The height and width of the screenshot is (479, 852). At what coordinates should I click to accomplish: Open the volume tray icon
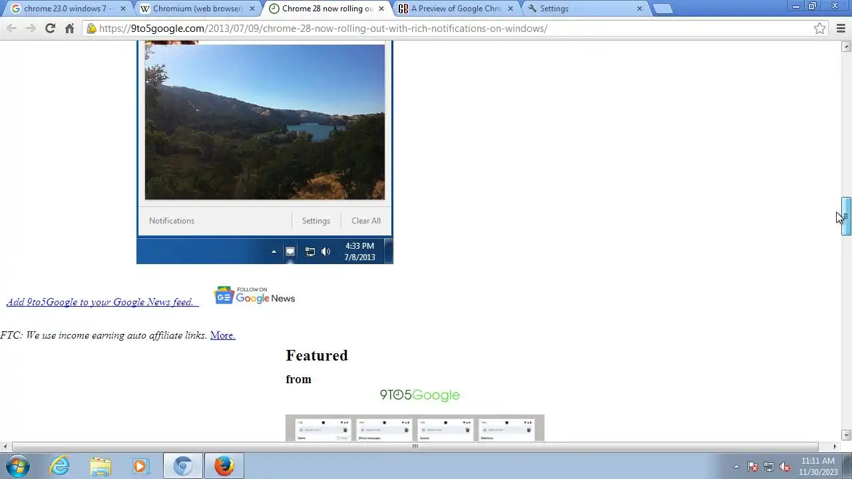point(785,466)
